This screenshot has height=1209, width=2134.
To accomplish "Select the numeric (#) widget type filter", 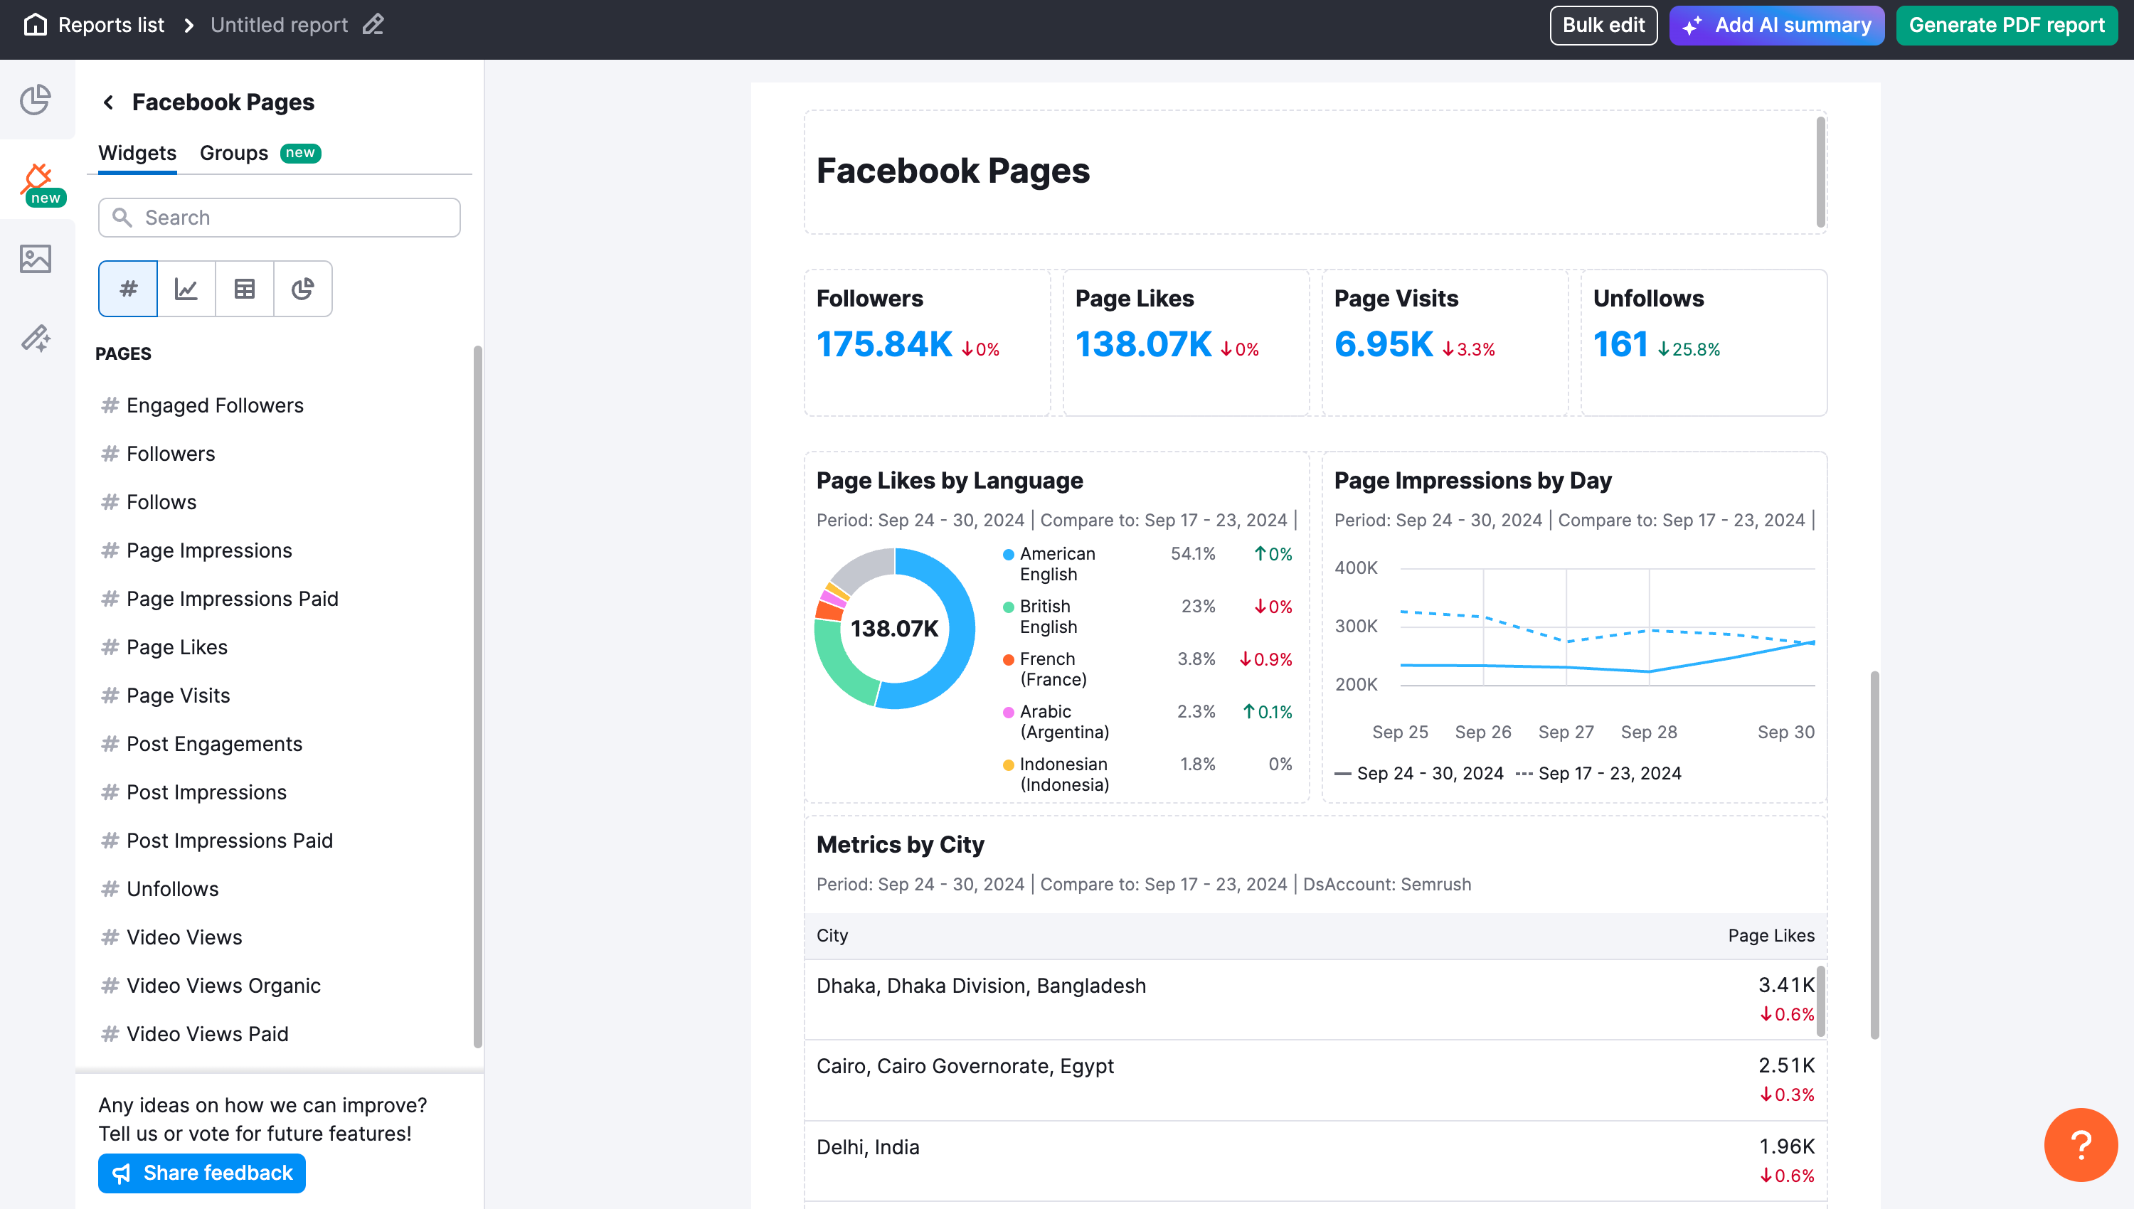I will tap(127, 288).
